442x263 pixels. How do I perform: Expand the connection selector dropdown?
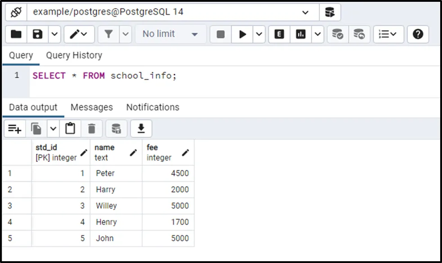tap(305, 12)
